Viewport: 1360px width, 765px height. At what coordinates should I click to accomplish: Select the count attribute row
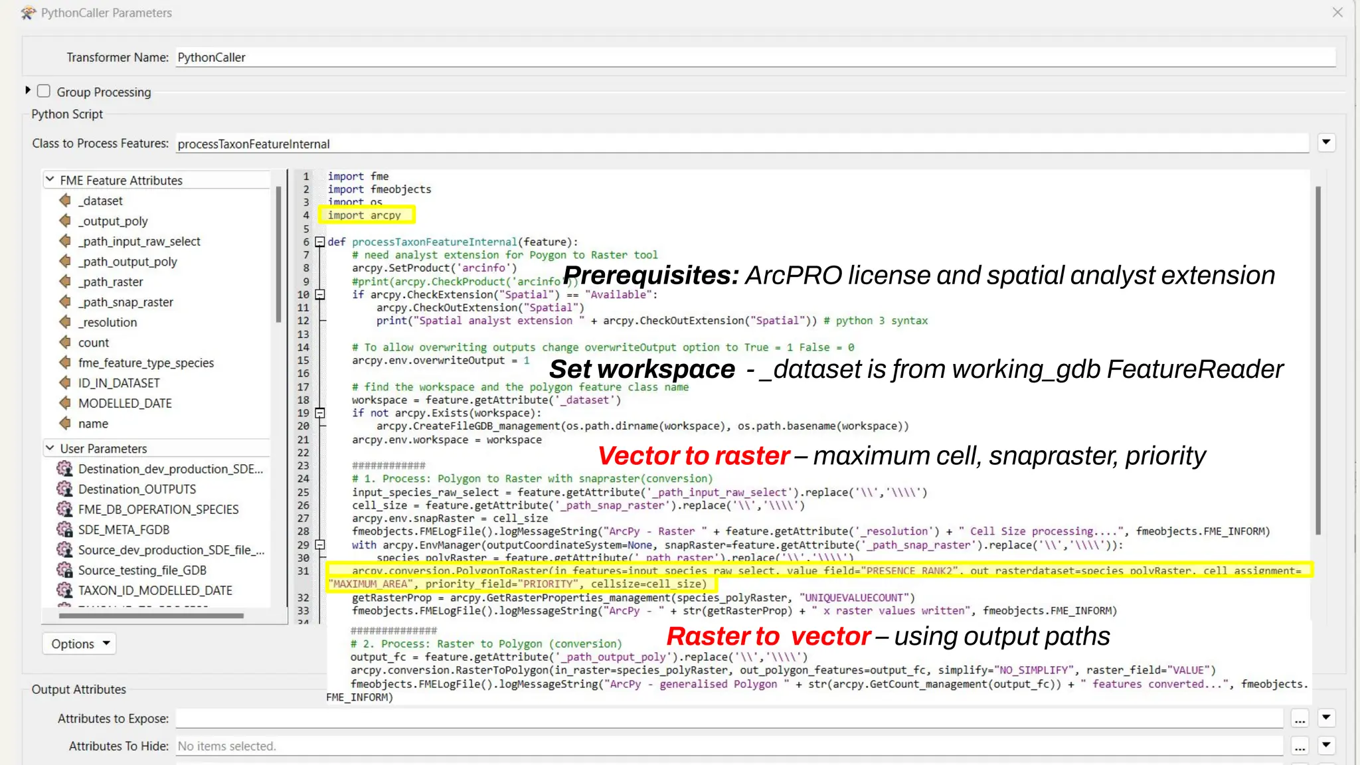(157, 343)
